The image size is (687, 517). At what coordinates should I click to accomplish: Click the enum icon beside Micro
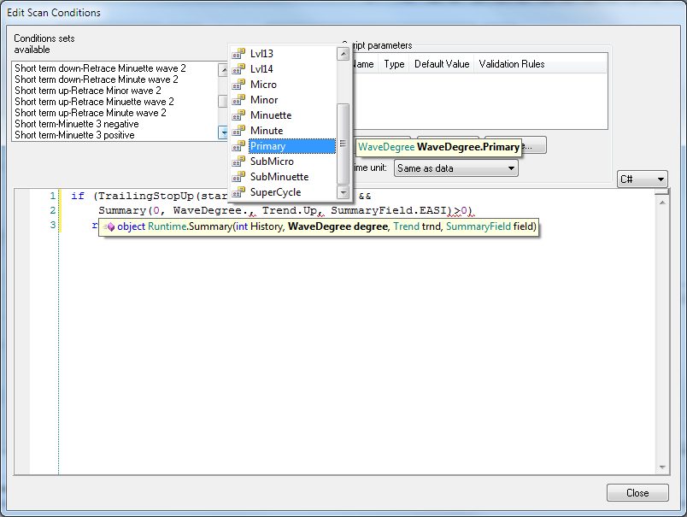point(238,84)
